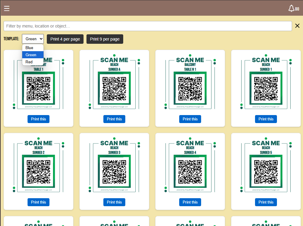
Task: Print the Beach Sunbed 3 card
Action: point(114,202)
